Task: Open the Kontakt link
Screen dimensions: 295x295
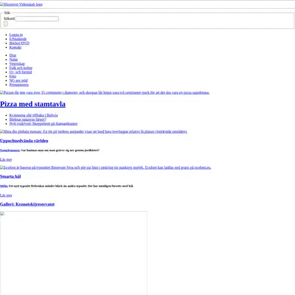Action: [x=15, y=47]
